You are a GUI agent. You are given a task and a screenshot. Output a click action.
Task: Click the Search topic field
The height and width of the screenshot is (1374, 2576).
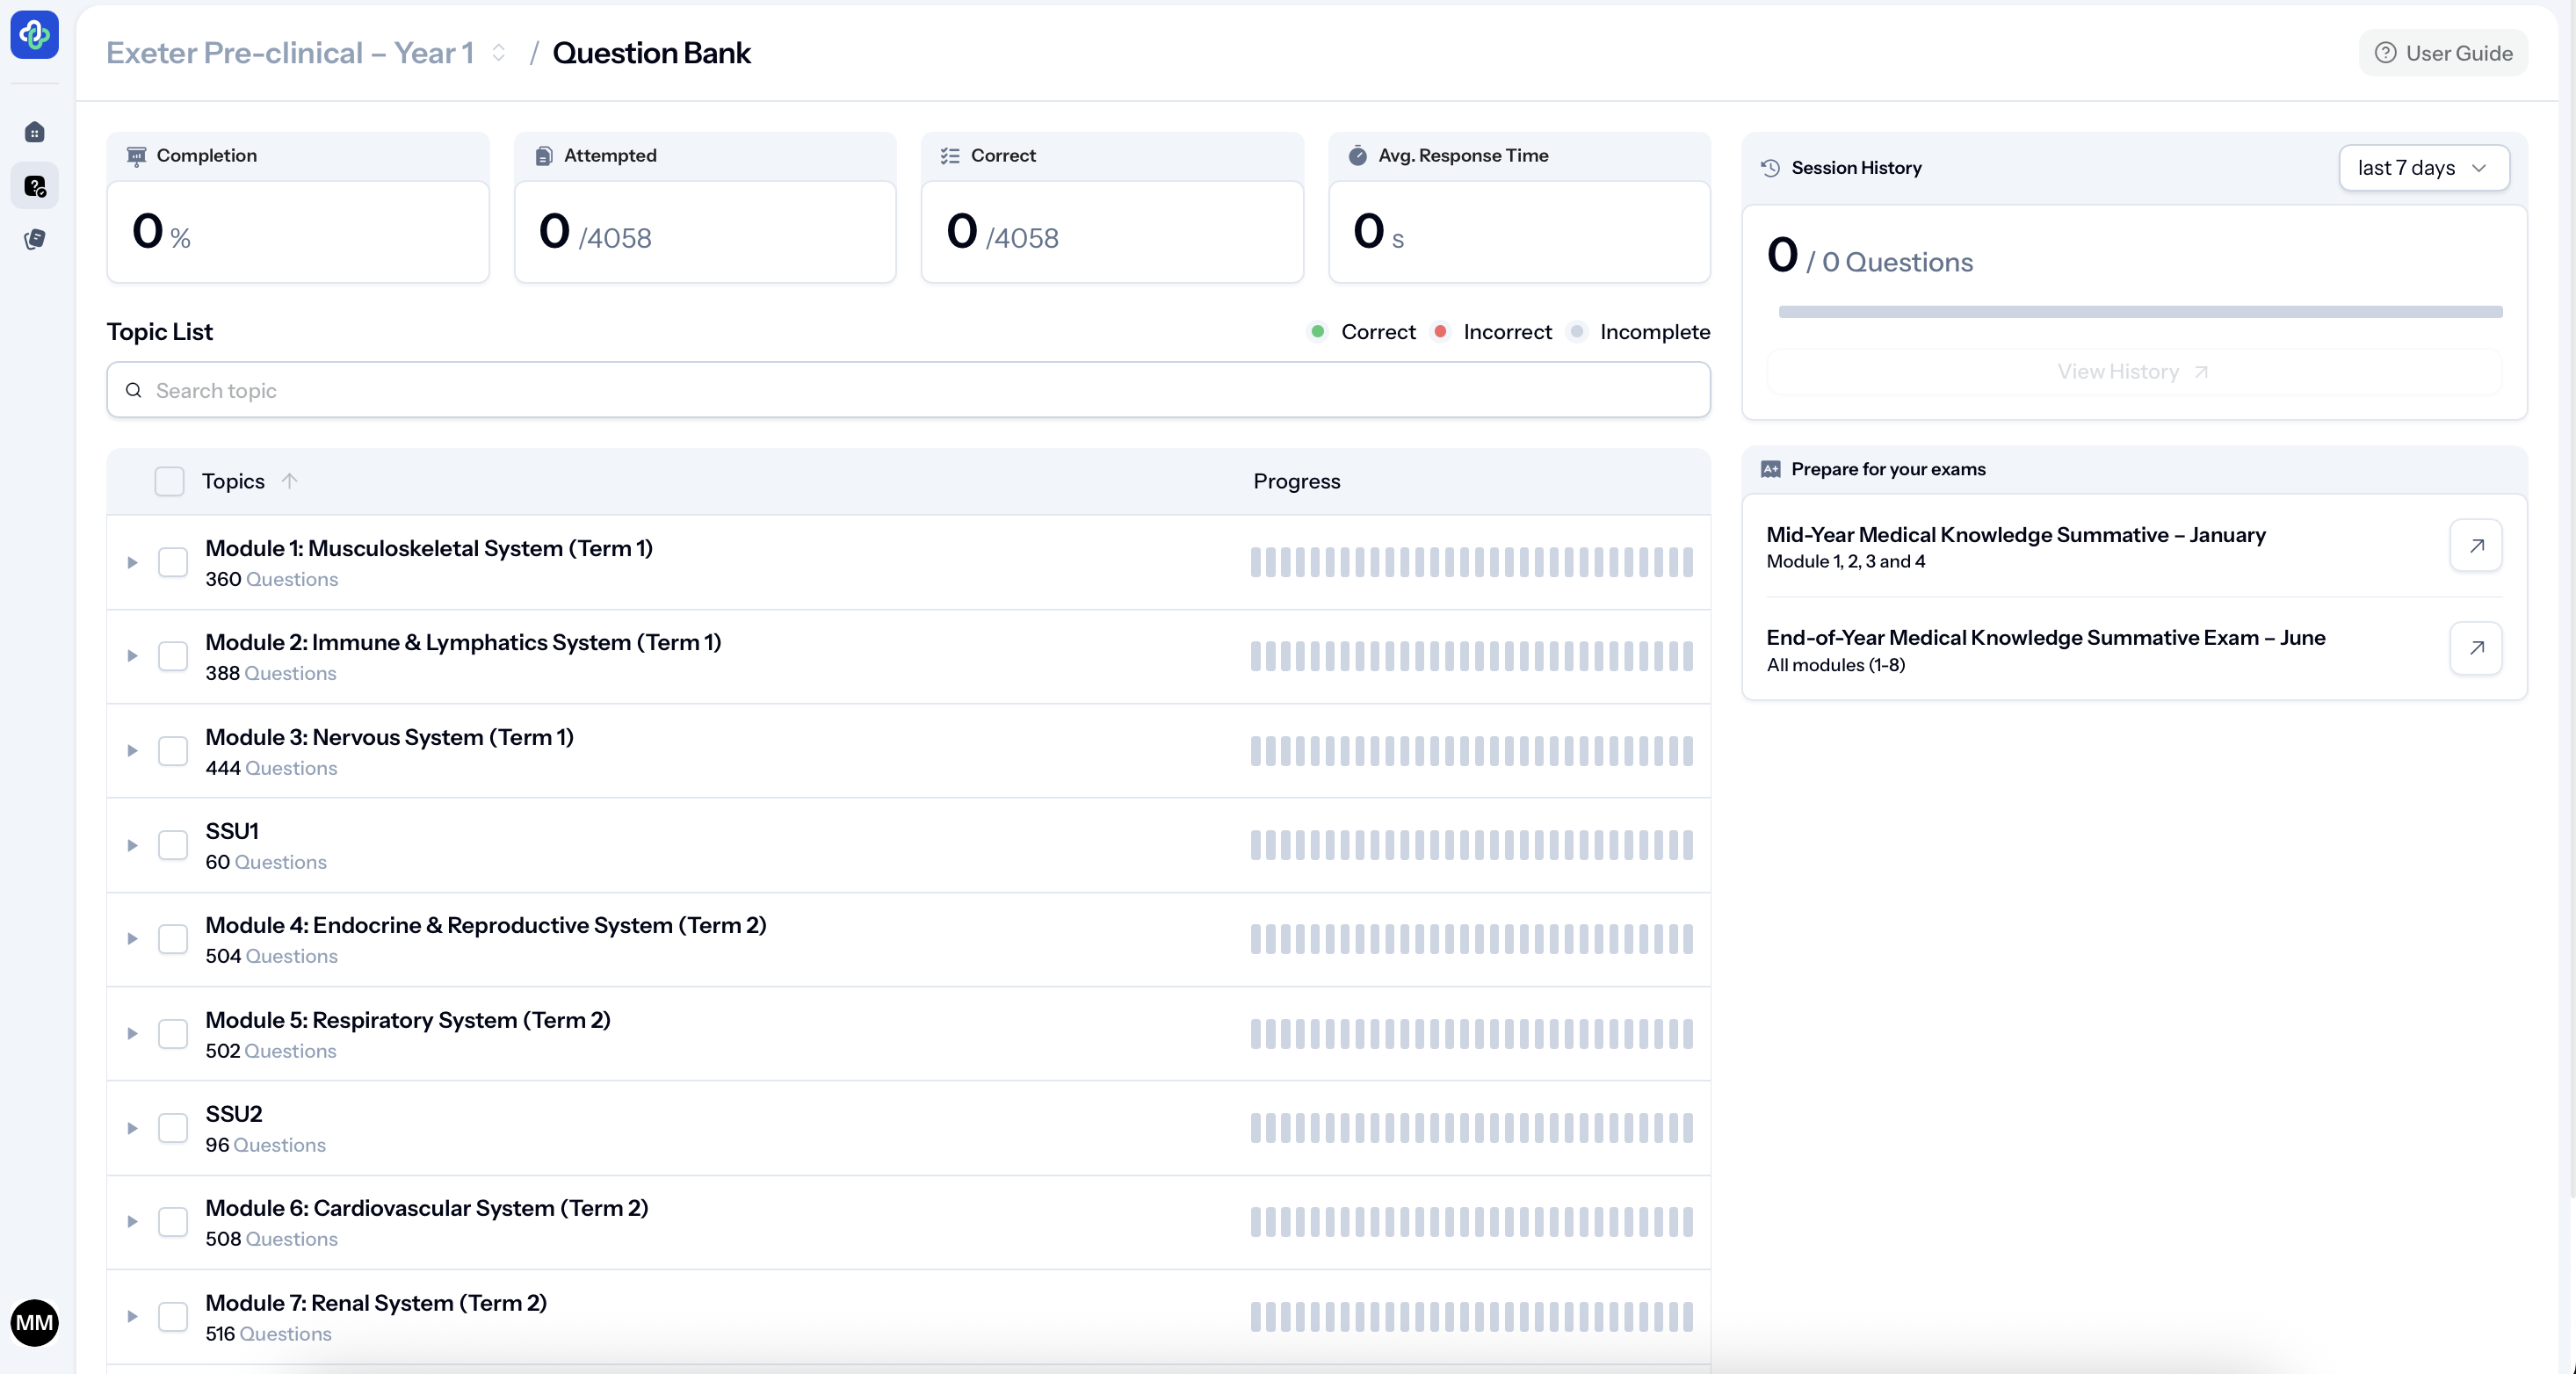tap(908, 390)
